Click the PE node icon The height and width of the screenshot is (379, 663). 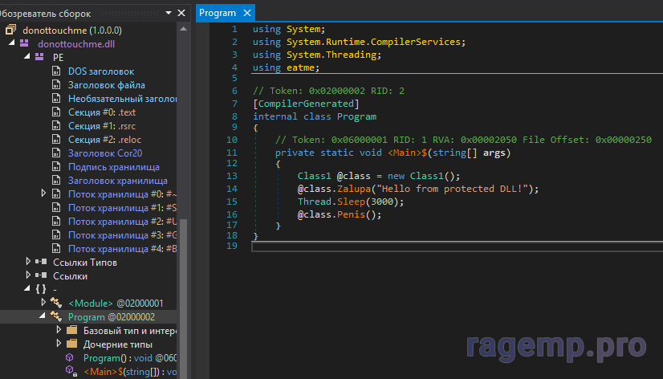[x=39, y=57]
